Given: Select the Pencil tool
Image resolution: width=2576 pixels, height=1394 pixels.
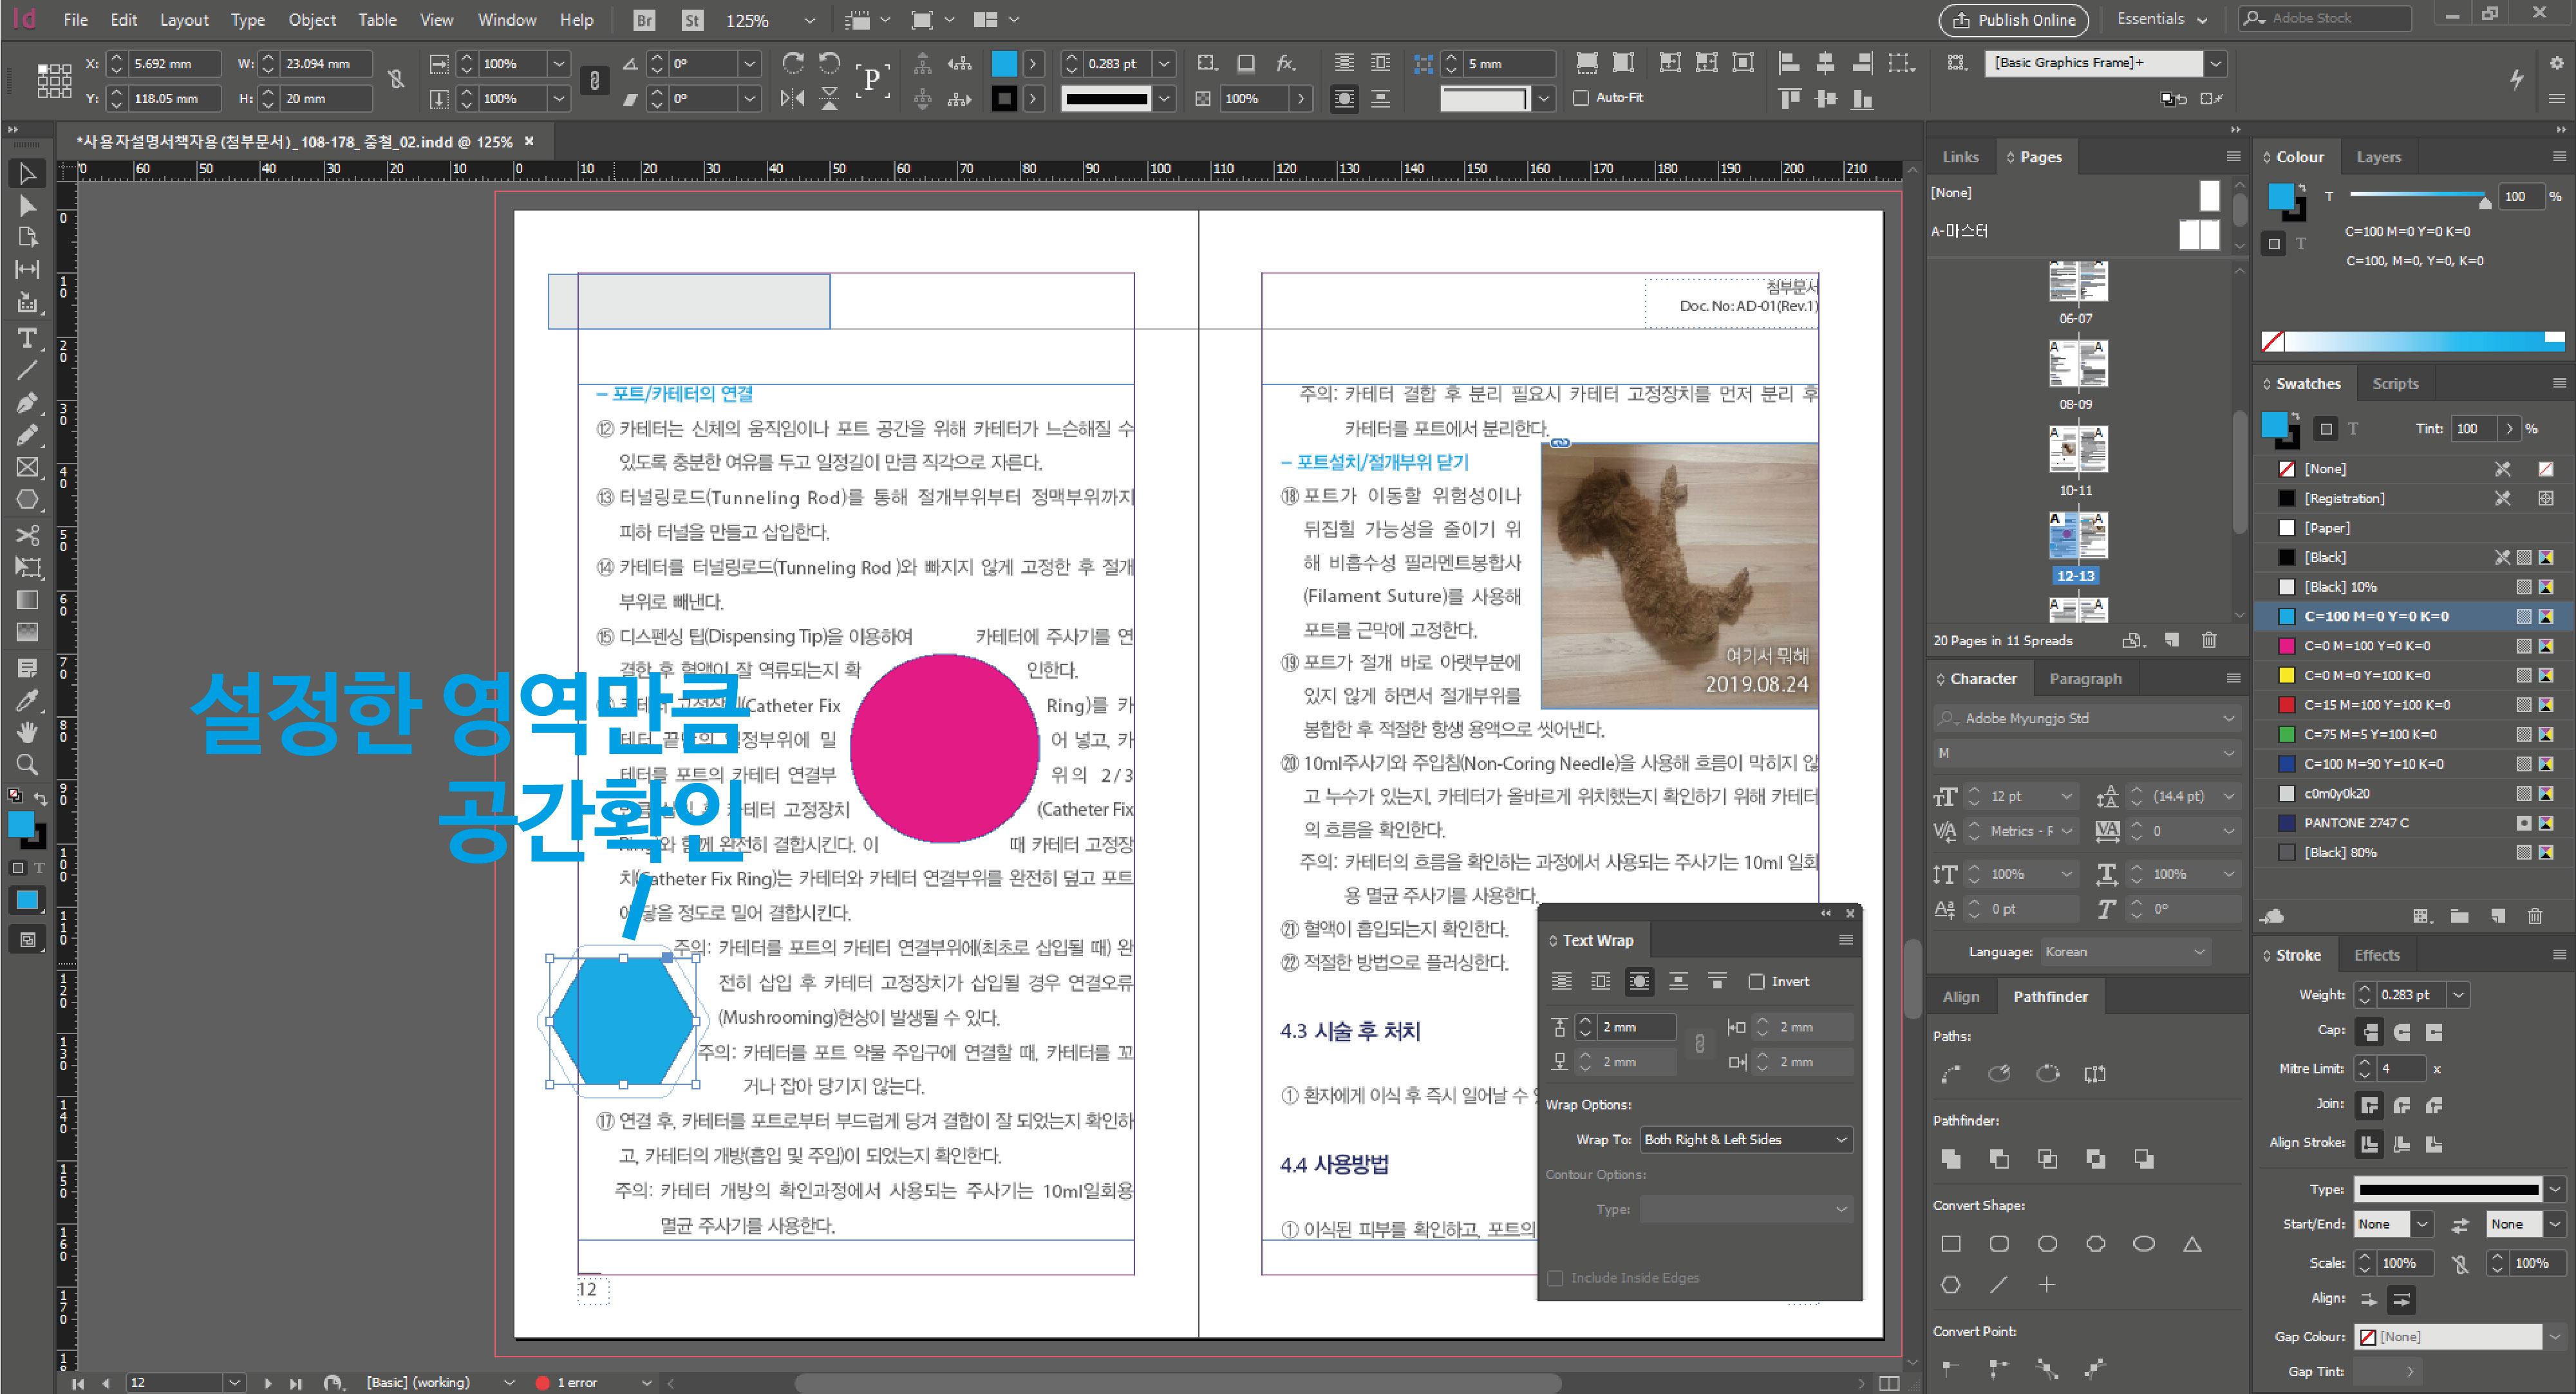Looking at the screenshot, I should (x=27, y=435).
